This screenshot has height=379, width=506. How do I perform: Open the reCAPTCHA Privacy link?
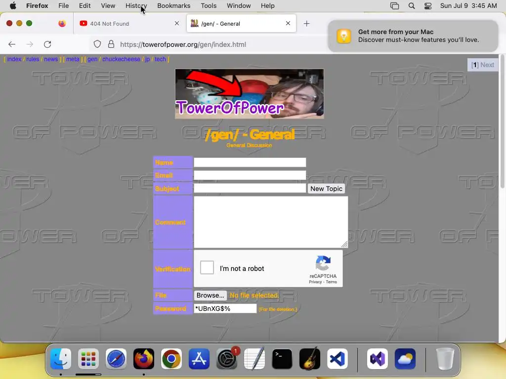pyautogui.click(x=315, y=282)
